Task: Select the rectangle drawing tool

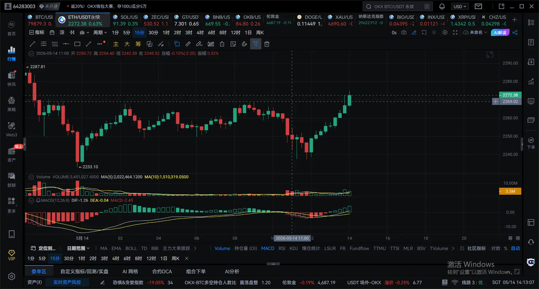Action: tap(77, 44)
